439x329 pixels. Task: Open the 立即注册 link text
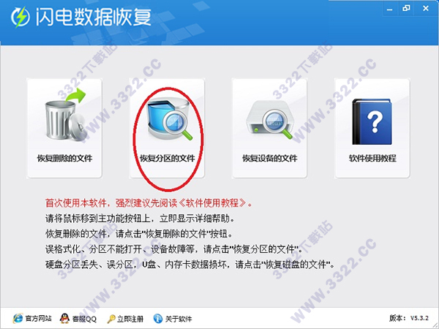[x=130, y=319]
